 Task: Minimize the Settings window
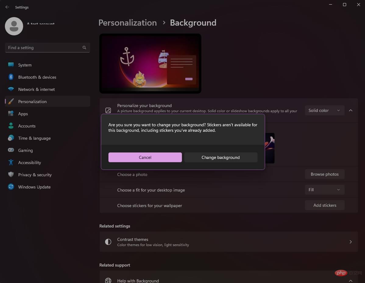tap(331, 5)
